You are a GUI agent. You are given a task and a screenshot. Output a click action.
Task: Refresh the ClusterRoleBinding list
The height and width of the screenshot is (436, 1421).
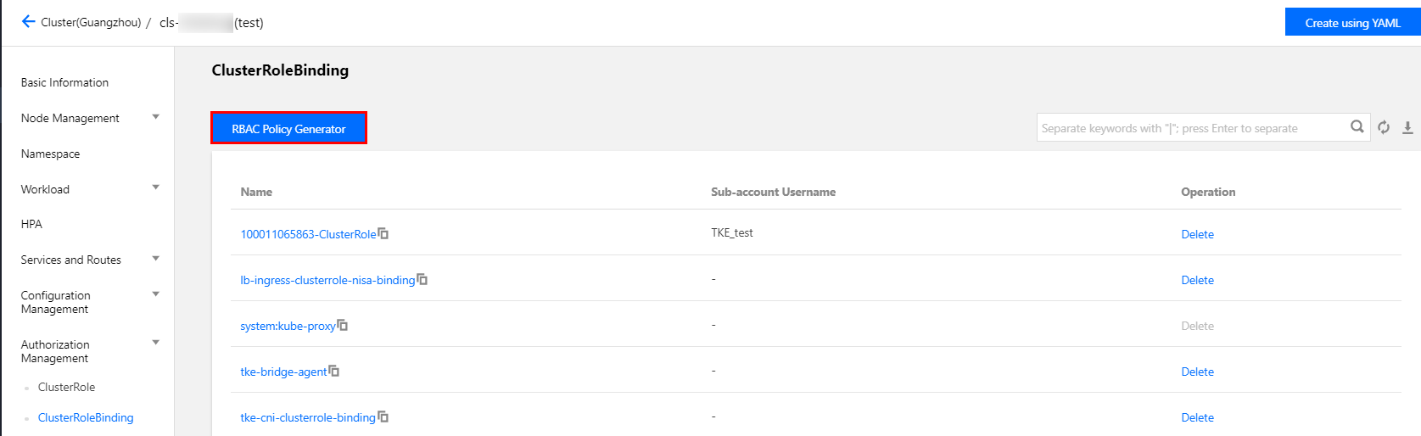tap(1384, 127)
